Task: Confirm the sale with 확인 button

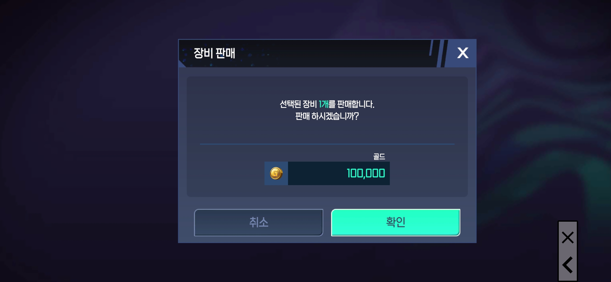Action: (396, 222)
